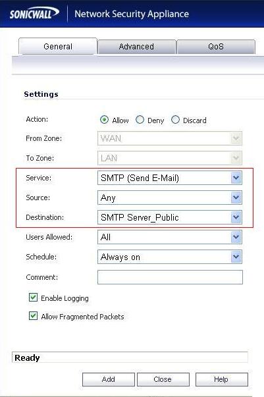This screenshot has width=264, height=397.
Task: Uncheck Allow Fragmented Packets
Action: click(33, 316)
